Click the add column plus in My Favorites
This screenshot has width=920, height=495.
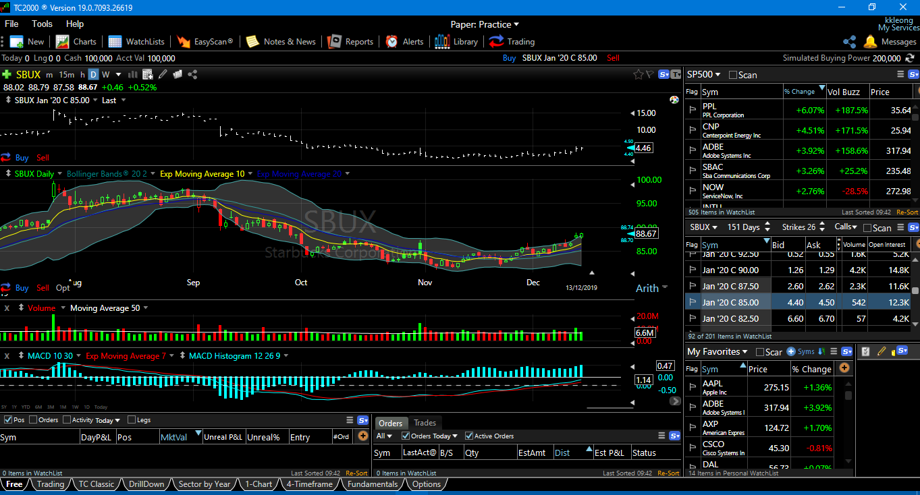(844, 368)
